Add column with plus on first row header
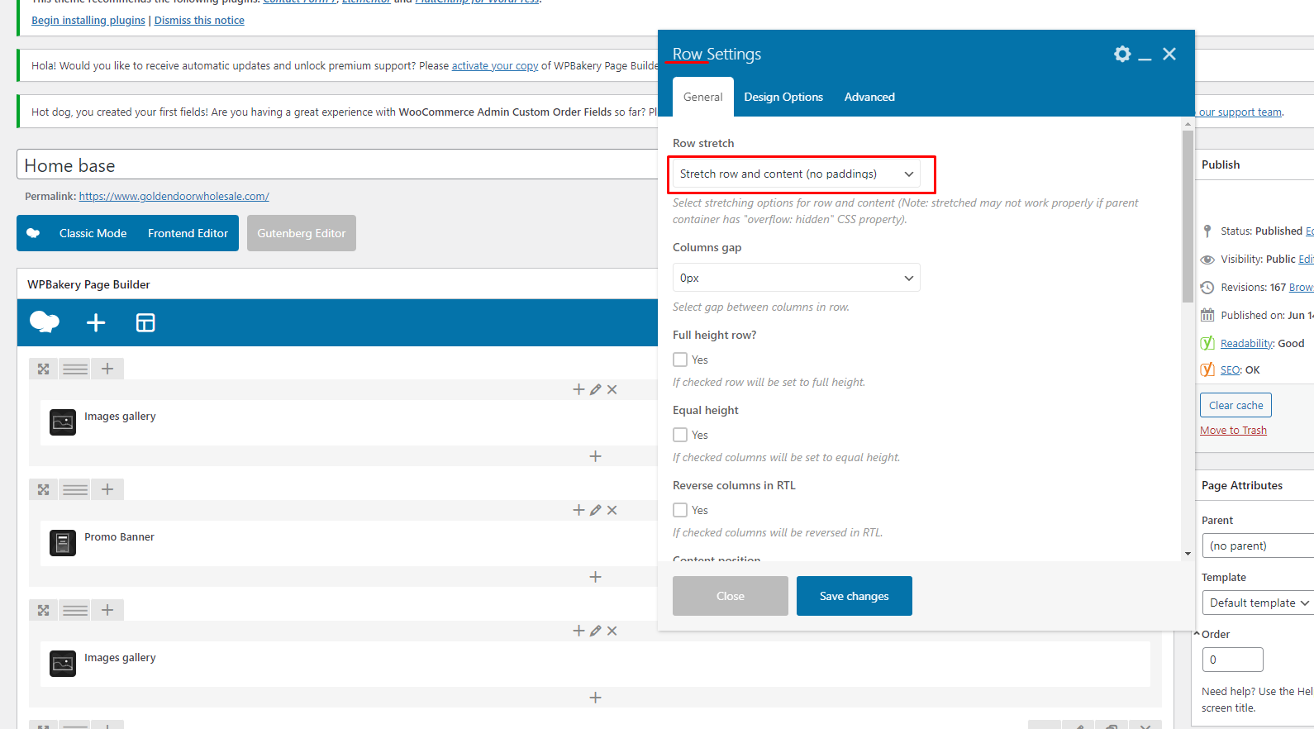Screen dimensions: 1314x729 pyautogui.click(x=107, y=369)
